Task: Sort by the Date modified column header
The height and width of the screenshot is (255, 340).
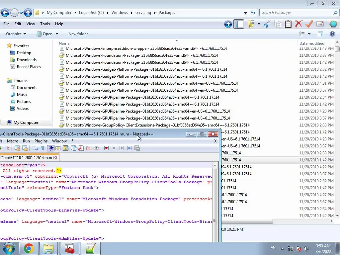Action: click(312, 43)
